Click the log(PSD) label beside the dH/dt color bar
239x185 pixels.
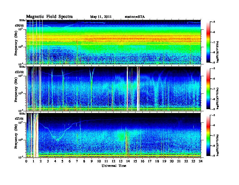[218, 52]
